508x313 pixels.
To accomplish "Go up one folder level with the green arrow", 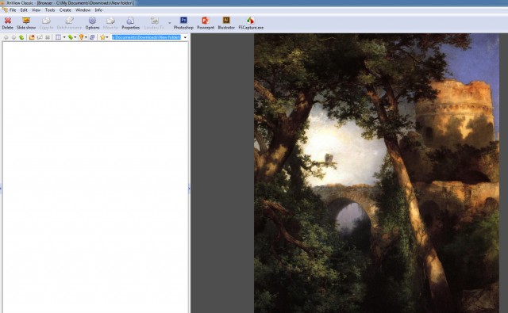I will [x=21, y=37].
